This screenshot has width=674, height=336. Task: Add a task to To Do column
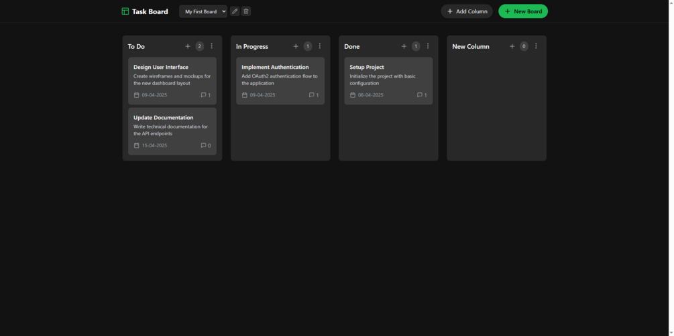[x=187, y=46]
